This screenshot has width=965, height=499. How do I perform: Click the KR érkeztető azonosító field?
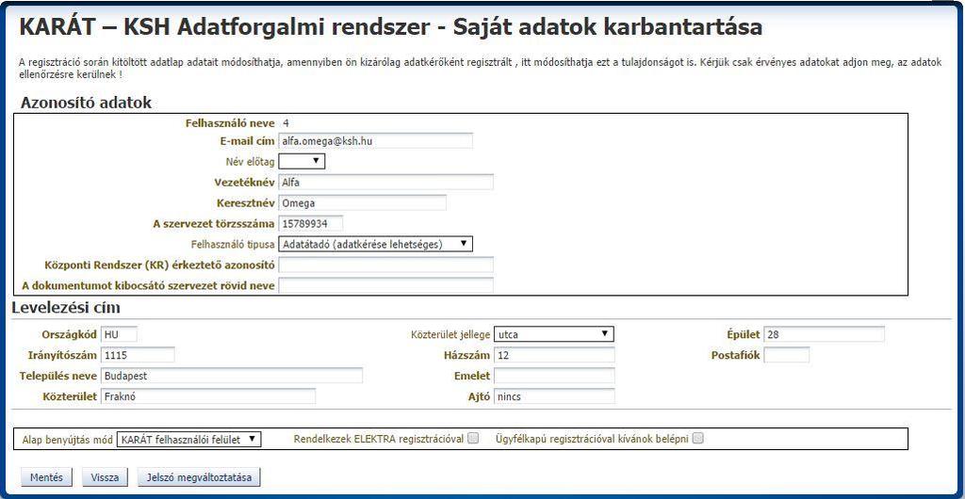click(385, 265)
